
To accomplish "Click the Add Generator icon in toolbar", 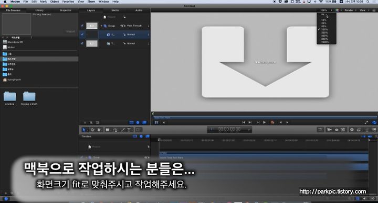I will point(343,130).
